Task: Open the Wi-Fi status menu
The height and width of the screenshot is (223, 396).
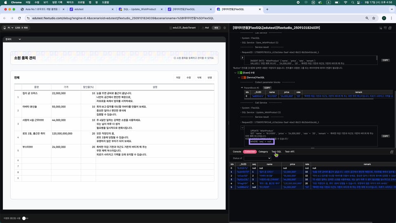Action: point(346,2)
